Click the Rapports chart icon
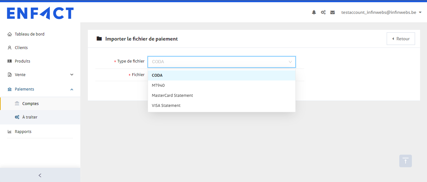427x182 pixels. tap(9, 132)
